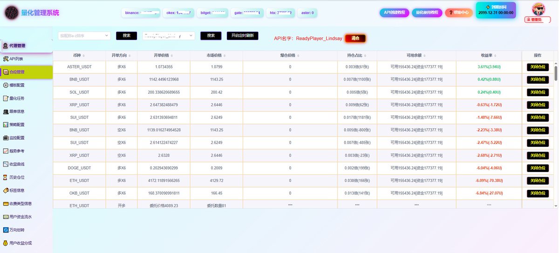Click the 标签信息 tag icon
This screenshot has width=559, height=253.
[6, 190]
